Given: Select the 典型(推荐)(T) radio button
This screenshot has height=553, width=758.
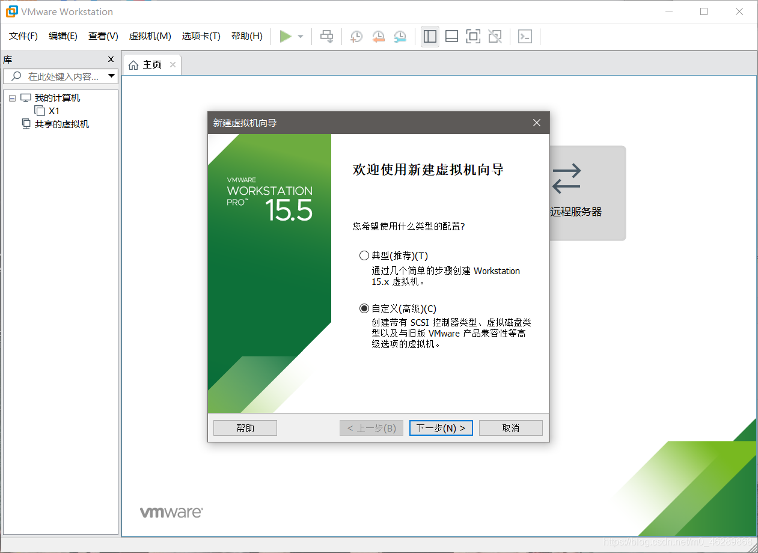Looking at the screenshot, I should (x=364, y=255).
